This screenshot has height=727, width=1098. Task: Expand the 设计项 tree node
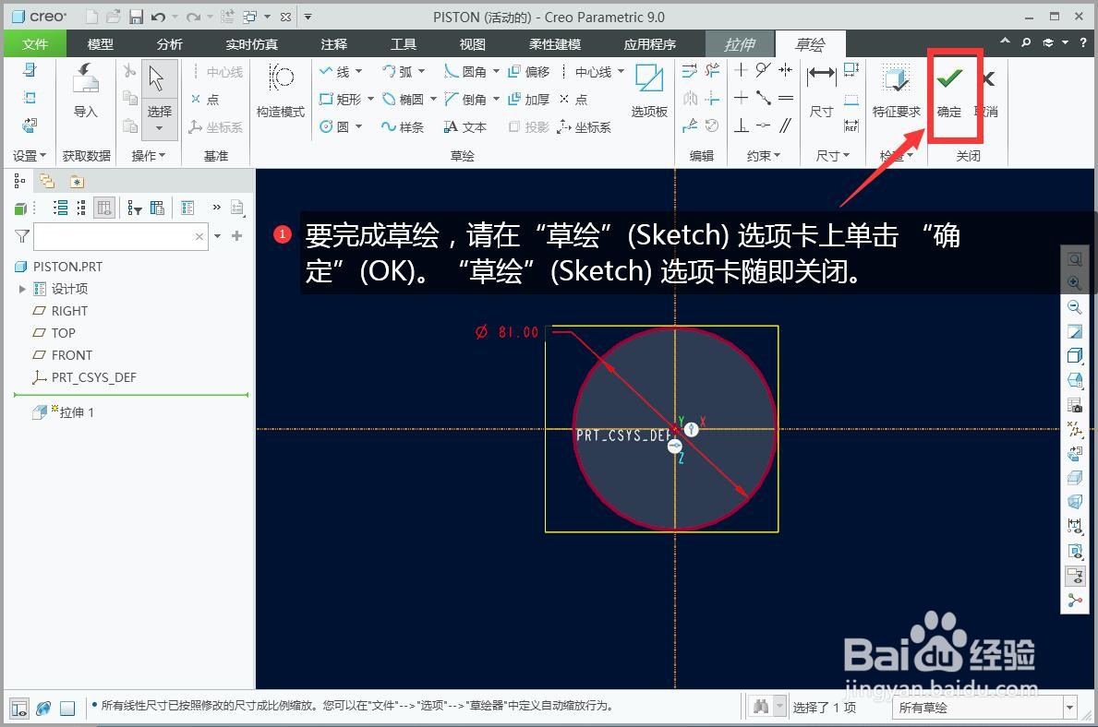(x=22, y=289)
